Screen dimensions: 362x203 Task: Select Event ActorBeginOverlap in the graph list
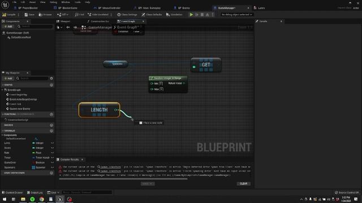pyautogui.click(x=23, y=99)
